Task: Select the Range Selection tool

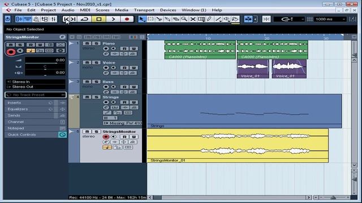Action: tap(150, 19)
